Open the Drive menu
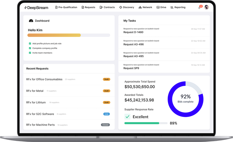This screenshot has width=233, height=142. coord(161,7)
